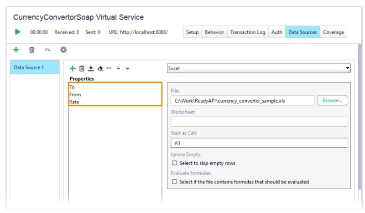Add a property with the green plus icon
This screenshot has width=365, height=213.
point(73,68)
